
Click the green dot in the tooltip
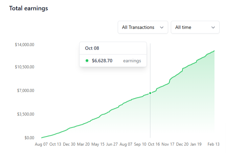coord(87,61)
